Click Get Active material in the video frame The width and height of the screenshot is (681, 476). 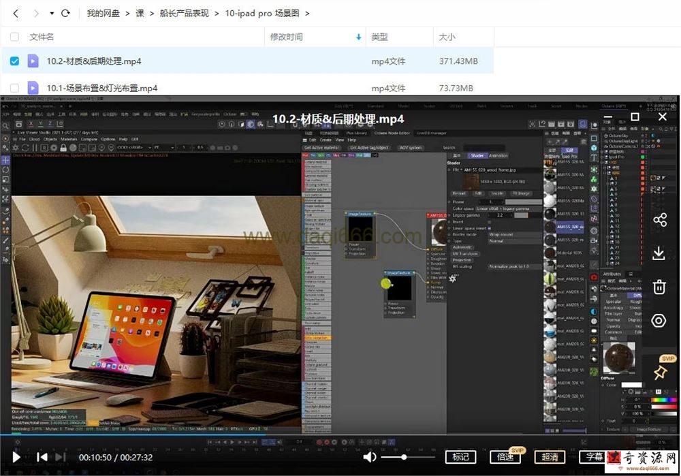tap(322, 148)
